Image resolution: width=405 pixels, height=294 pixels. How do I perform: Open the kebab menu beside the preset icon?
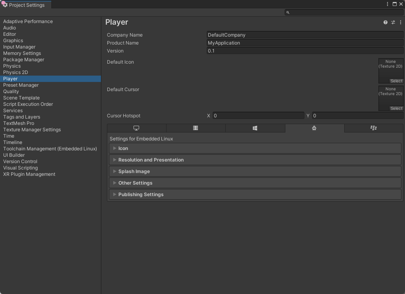400,22
